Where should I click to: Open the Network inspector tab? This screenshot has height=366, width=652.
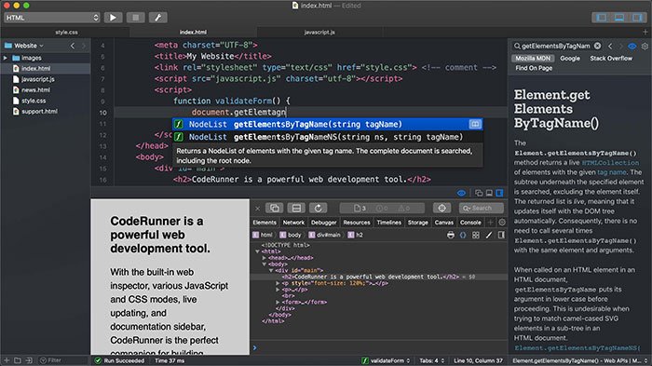click(x=293, y=223)
